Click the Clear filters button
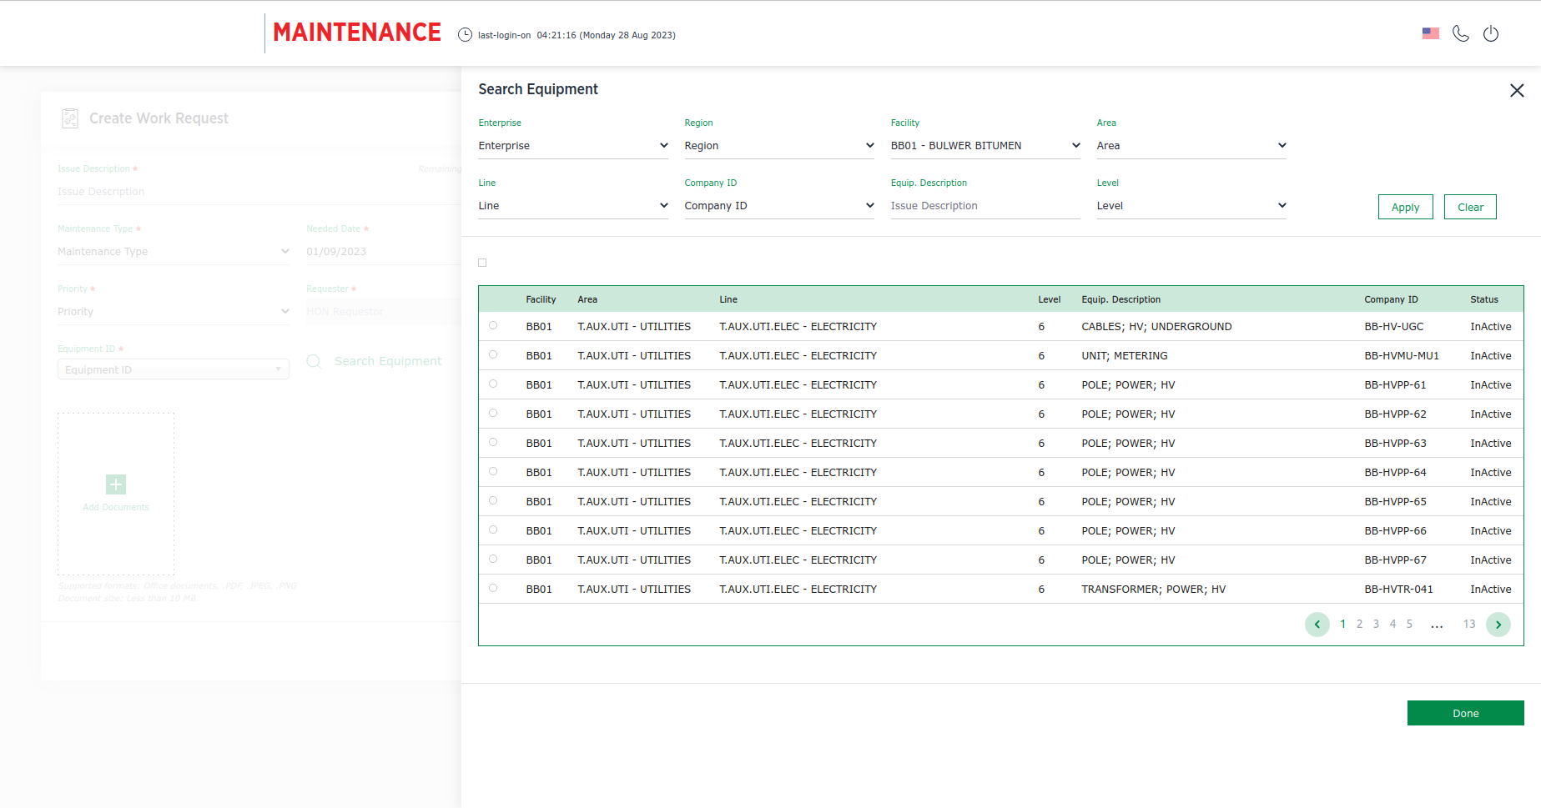1541x808 pixels. coord(1470,207)
